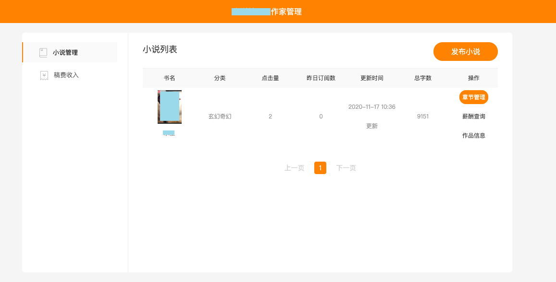Click the 更新 link under the update time
The image size is (556, 282).
click(371, 126)
